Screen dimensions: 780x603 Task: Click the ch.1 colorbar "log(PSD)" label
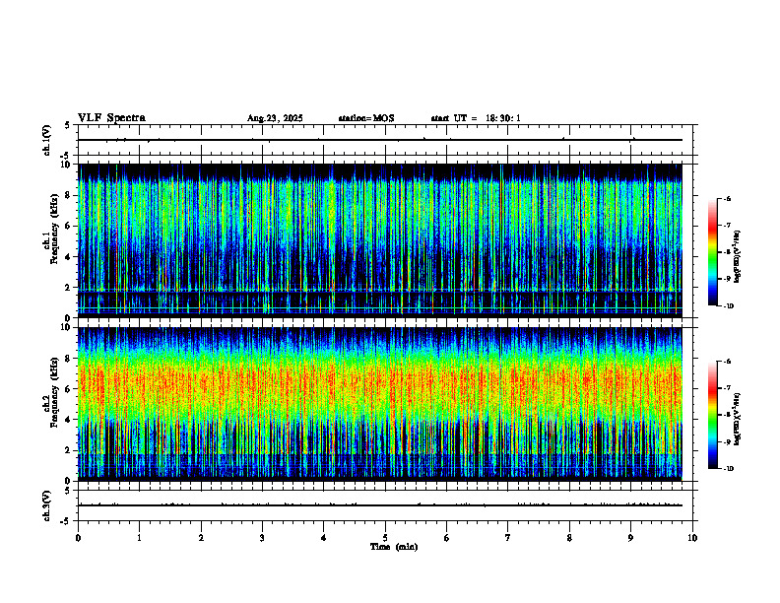click(738, 257)
